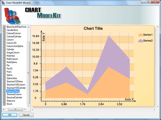The image size is (161, 120).
Task: Select the highlighted StackedArea entry
Action: 13,91
